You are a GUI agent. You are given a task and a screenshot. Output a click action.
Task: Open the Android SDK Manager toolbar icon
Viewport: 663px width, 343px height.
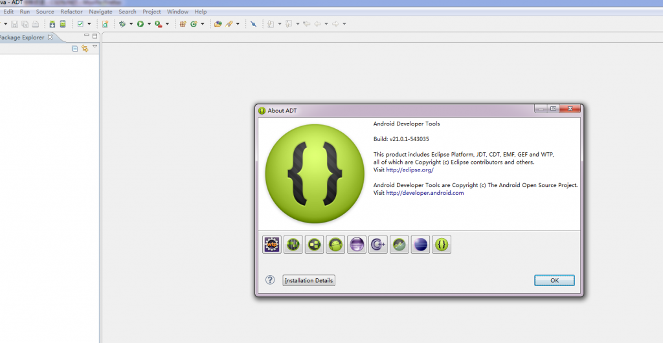click(x=52, y=24)
